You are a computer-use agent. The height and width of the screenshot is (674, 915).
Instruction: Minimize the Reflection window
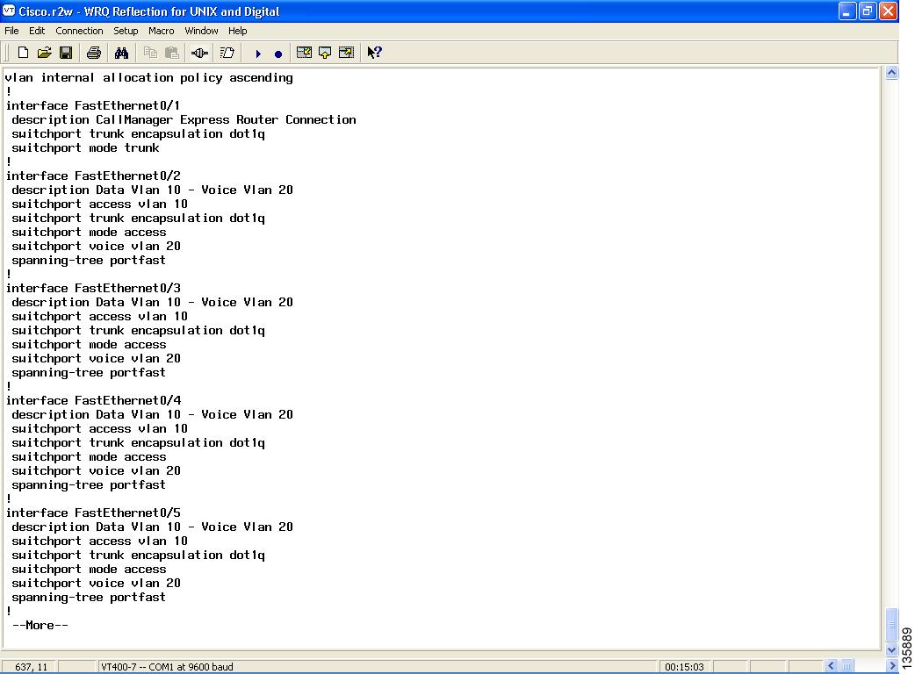click(x=847, y=11)
